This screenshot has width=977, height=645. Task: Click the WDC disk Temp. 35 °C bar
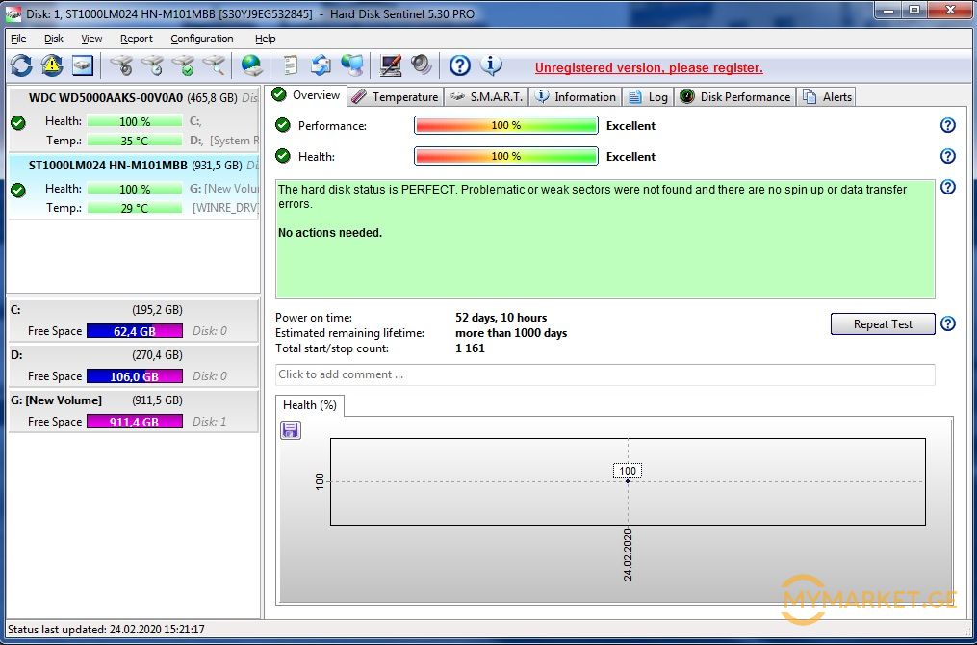coord(135,141)
